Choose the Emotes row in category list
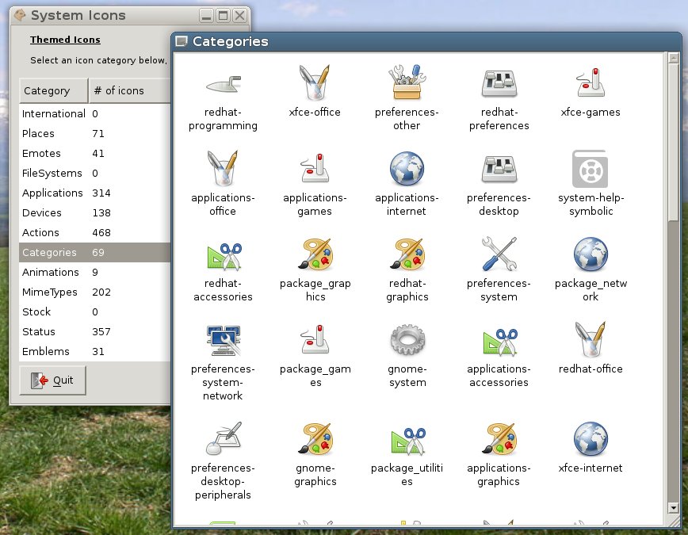This screenshot has height=535, width=688. point(41,154)
